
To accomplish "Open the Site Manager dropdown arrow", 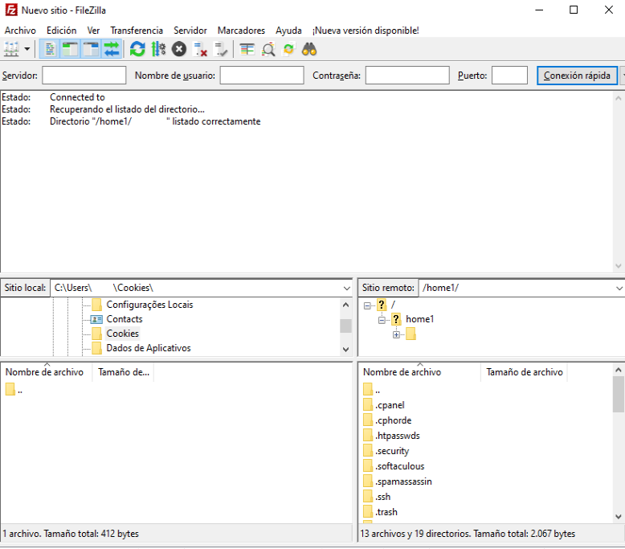I will [27, 50].
